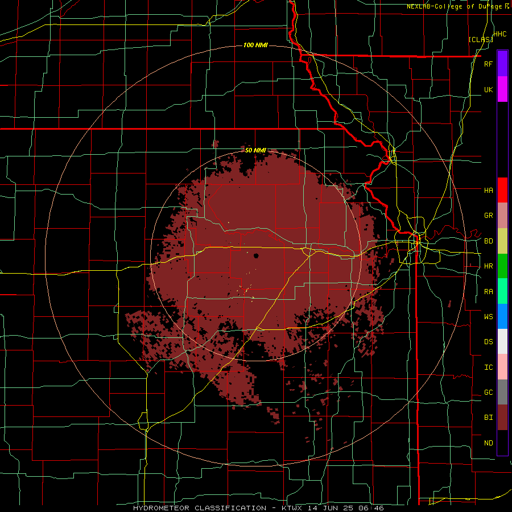Click the HR green legend color block

pos(502,266)
